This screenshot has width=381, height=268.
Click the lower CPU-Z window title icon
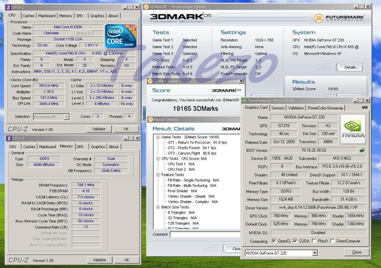coord(9,138)
